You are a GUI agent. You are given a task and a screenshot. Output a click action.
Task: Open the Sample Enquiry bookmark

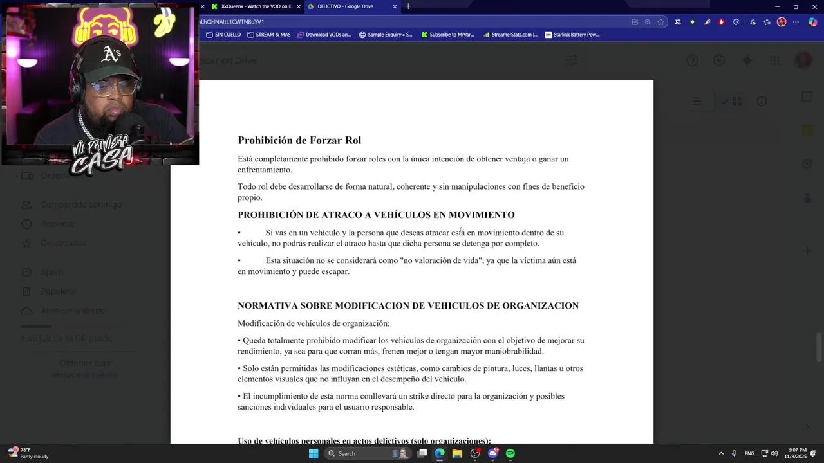386,35
